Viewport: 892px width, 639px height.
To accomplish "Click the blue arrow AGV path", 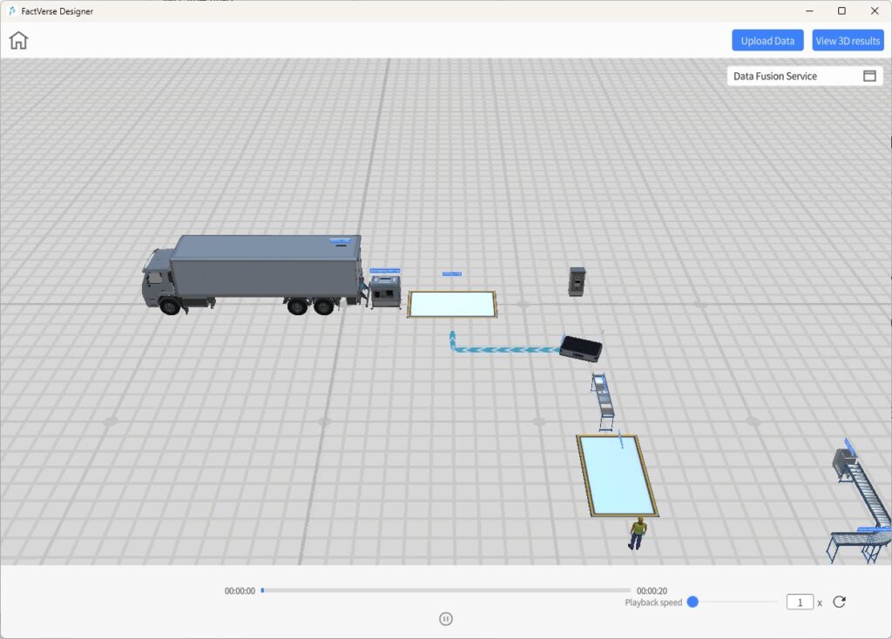I will (505, 350).
